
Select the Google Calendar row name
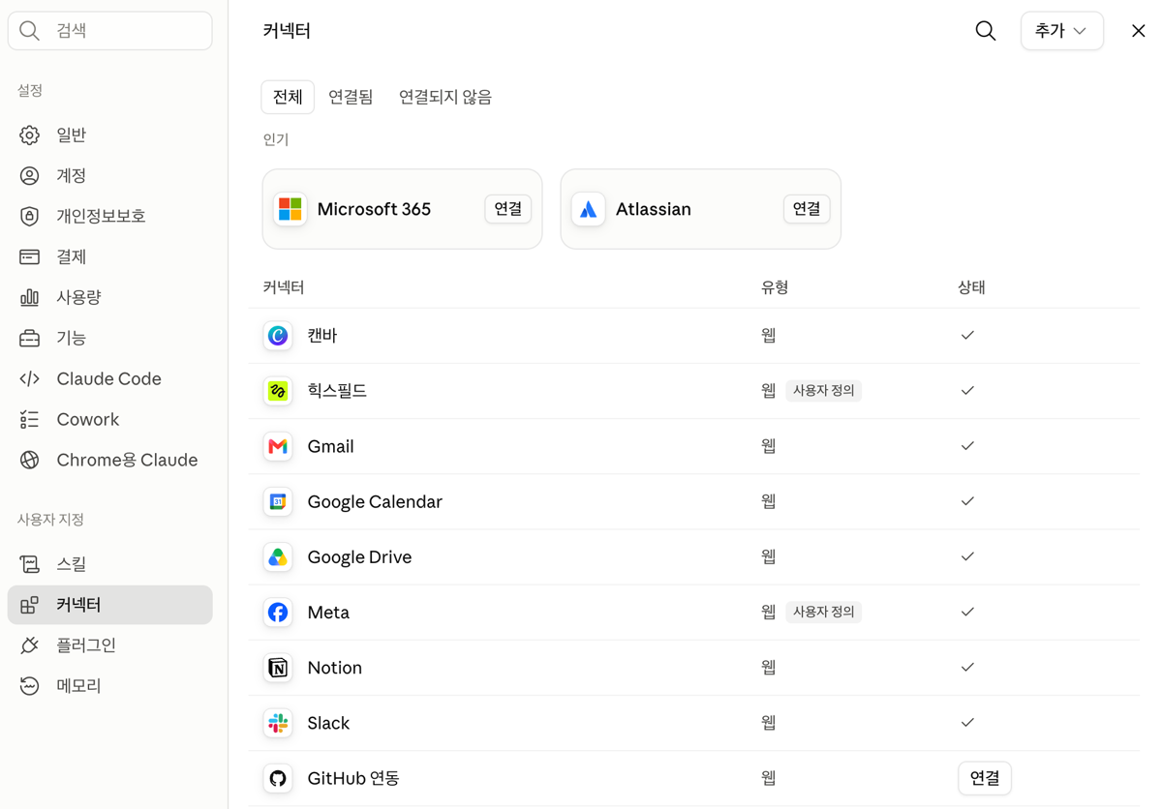[375, 502]
